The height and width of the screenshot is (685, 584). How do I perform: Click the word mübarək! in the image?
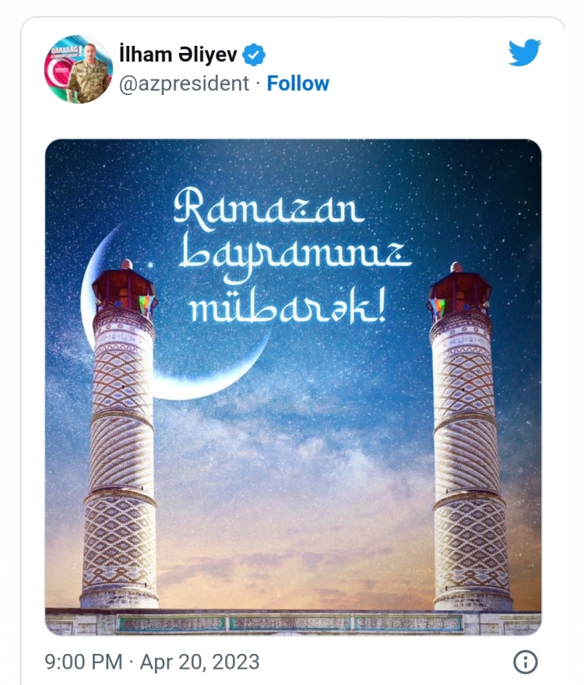point(287,306)
